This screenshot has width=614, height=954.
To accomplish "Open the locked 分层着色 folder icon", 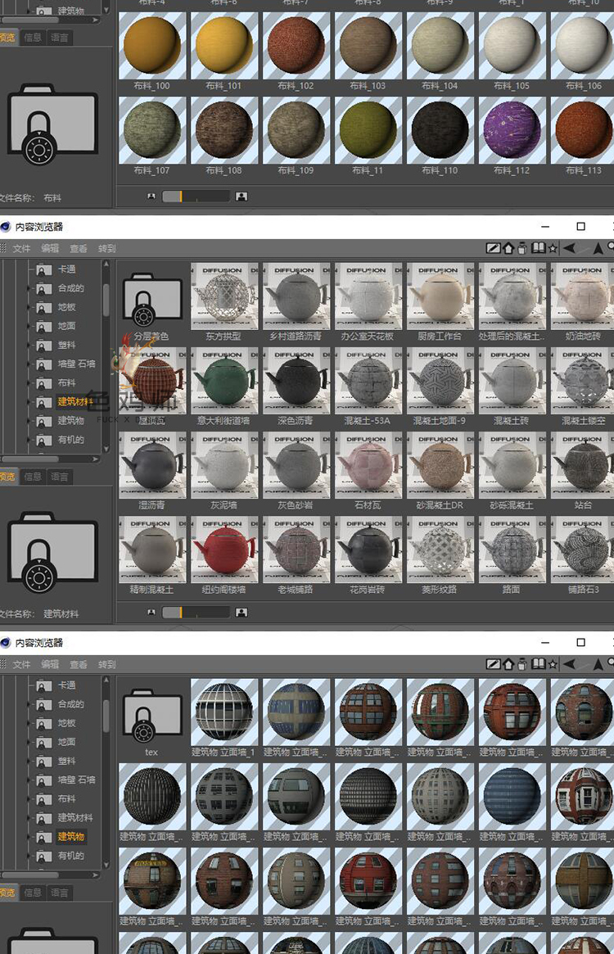I will tap(152, 300).
